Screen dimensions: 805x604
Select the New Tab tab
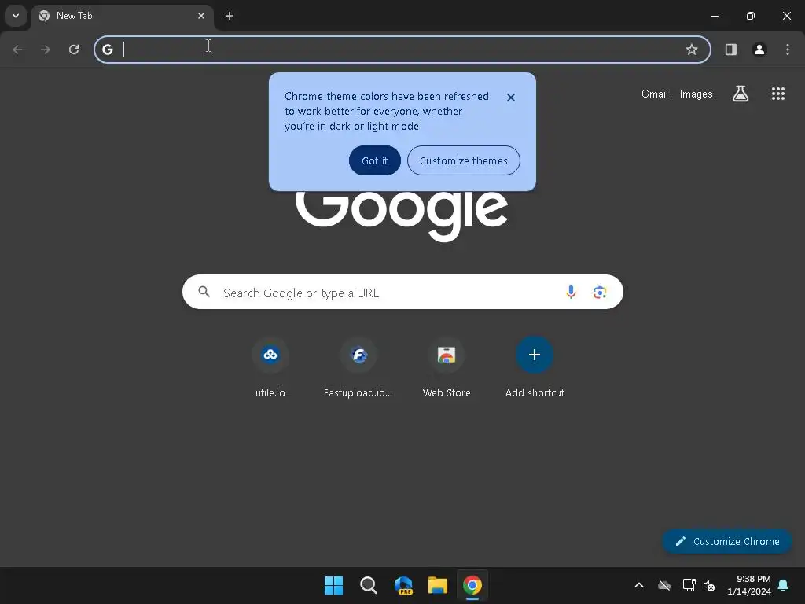122,16
